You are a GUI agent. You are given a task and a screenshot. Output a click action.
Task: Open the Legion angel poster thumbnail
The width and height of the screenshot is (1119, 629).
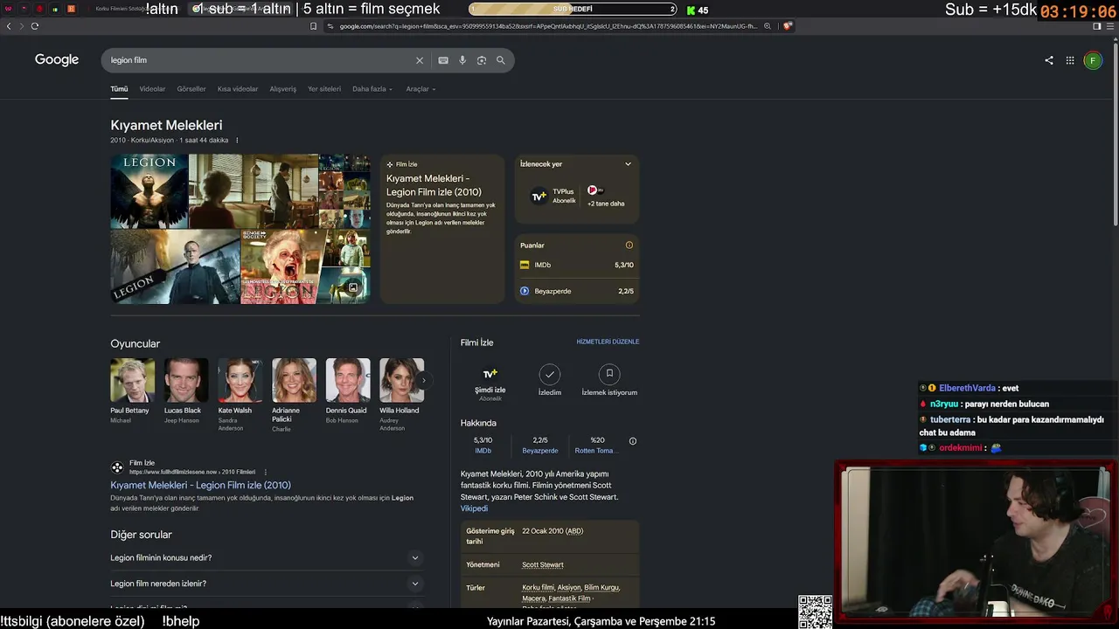[x=149, y=191]
